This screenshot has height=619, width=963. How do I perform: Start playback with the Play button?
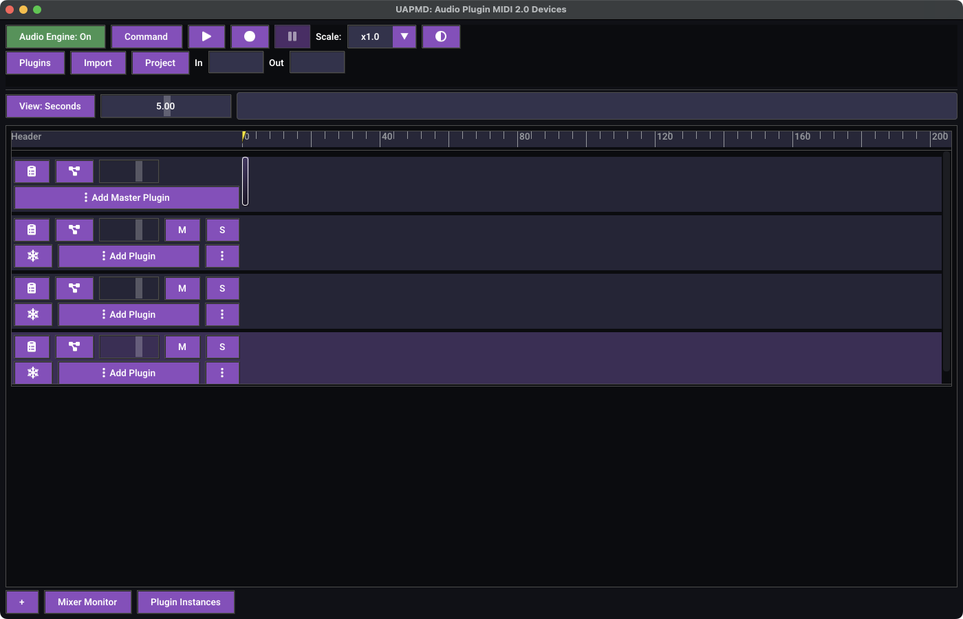(x=206, y=36)
